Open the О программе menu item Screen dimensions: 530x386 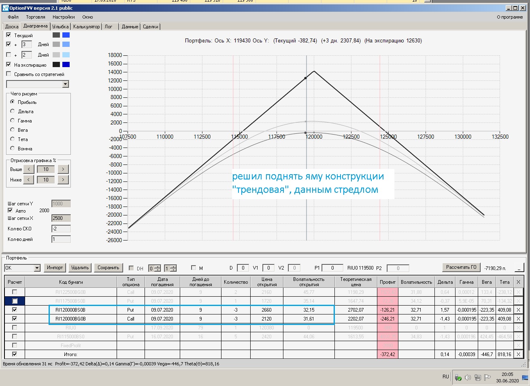coord(510,17)
